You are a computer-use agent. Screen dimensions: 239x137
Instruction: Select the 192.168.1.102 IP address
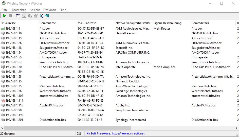[x=14, y=96]
